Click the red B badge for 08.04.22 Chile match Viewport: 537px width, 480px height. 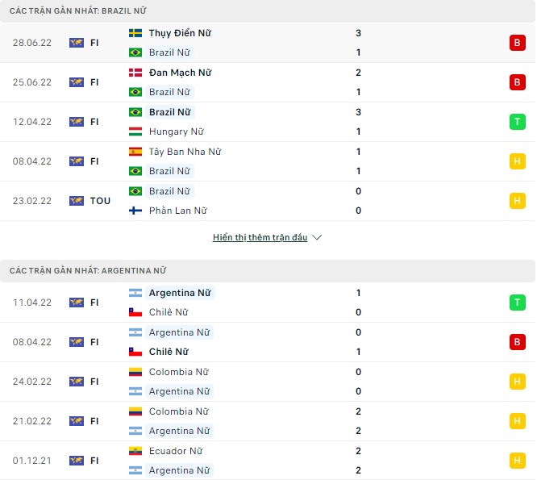[517, 342]
